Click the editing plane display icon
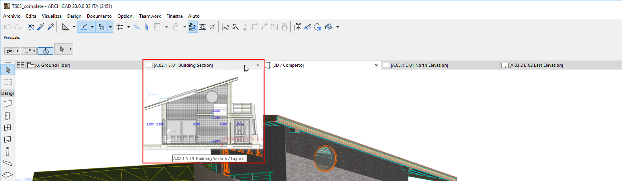Screen dimensions: 622x181 click(x=136, y=27)
